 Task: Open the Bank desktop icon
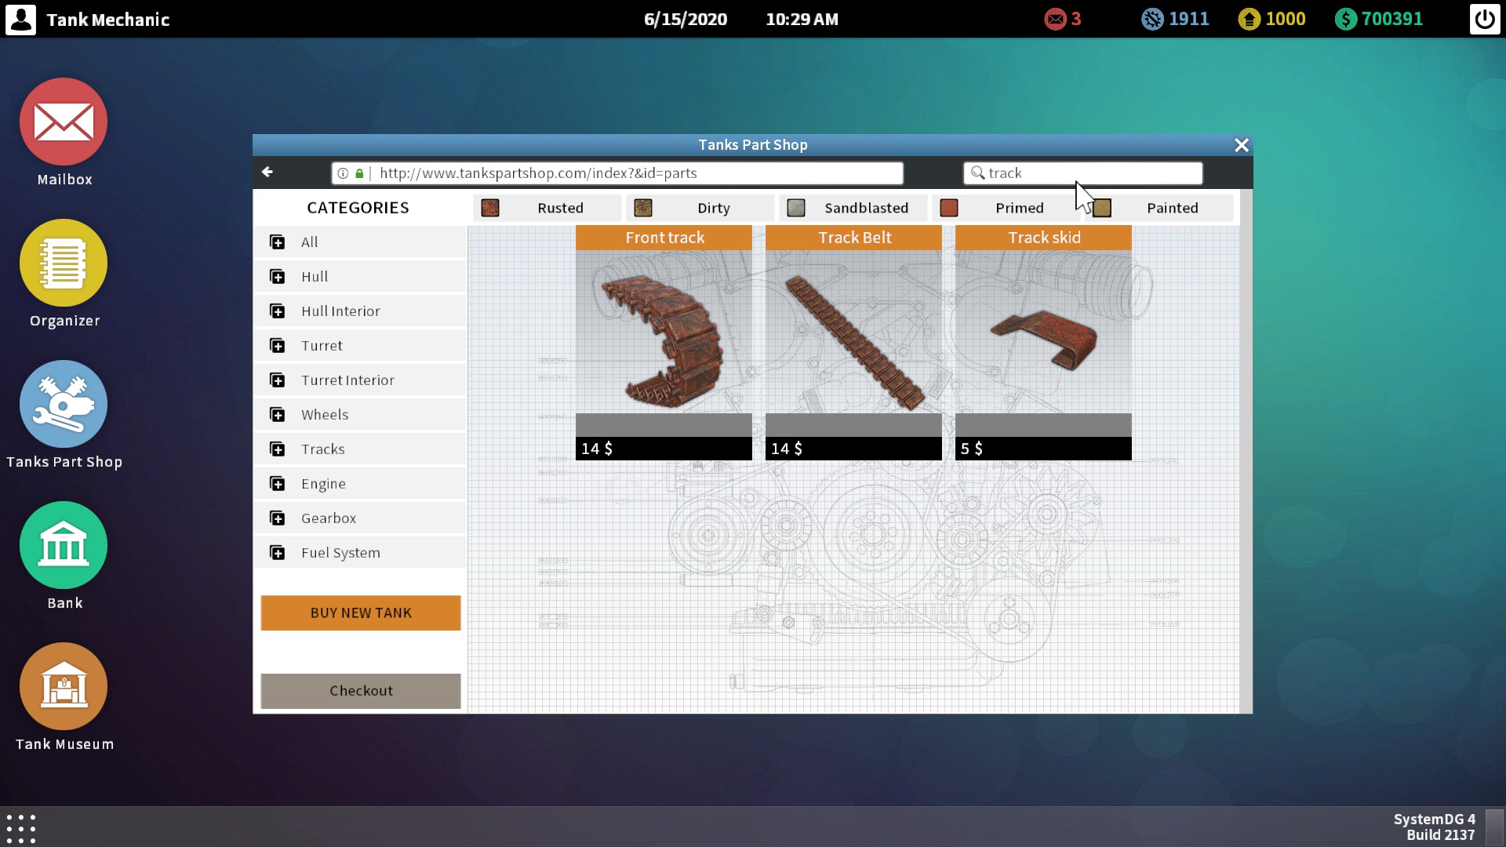(x=64, y=546)
